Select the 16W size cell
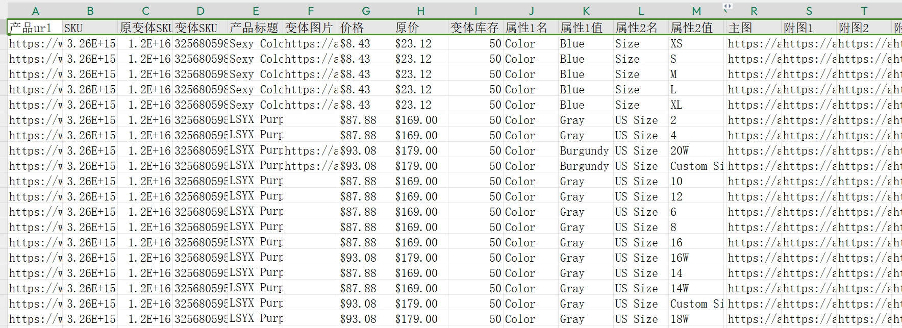Image resolution: width=902 pixels, height=328 pixels. coord(696,258)
